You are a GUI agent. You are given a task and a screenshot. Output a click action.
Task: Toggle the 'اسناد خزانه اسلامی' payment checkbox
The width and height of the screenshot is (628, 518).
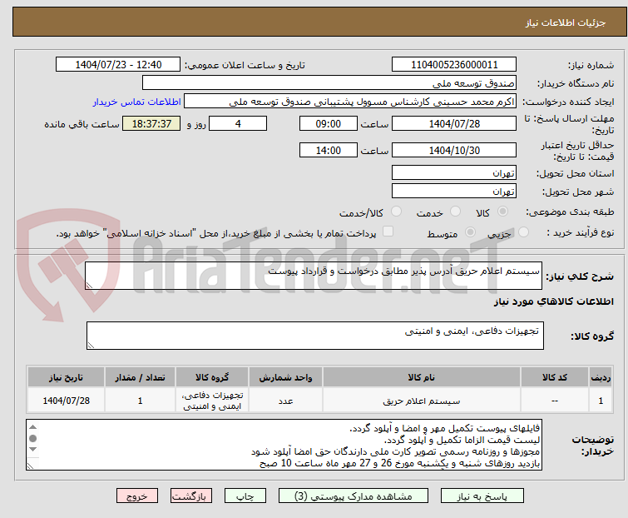pyautogui.click(x=388, y=232)
